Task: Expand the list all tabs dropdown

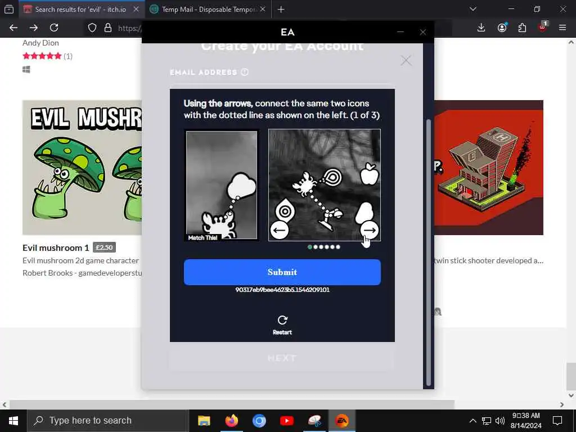Action: coord(472,9)
